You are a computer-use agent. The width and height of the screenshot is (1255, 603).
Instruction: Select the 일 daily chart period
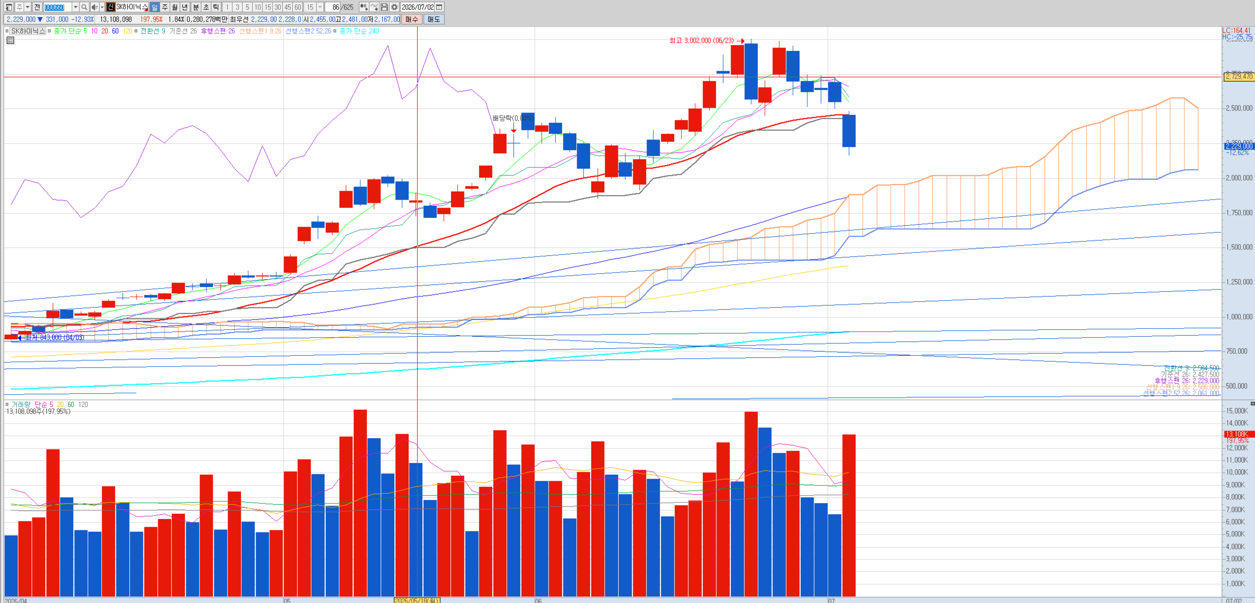pyautogui.click(x=154, y=7)
